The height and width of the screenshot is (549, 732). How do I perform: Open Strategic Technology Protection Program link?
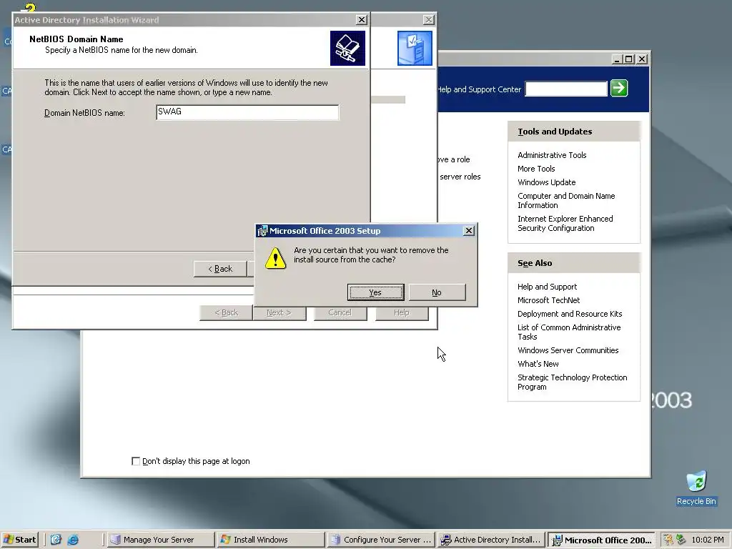point(573,382)
